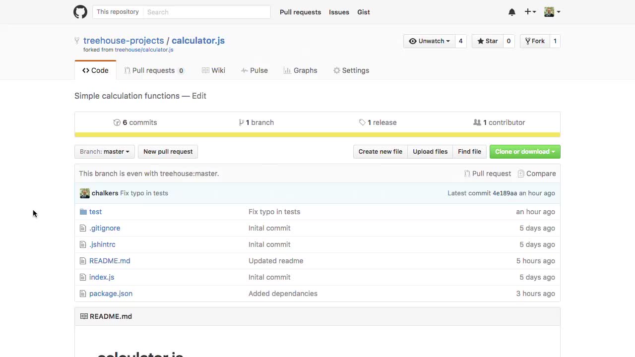The image size is (635, 357).
Task: Open the plus create-new menu
Action: click(530, 12)
